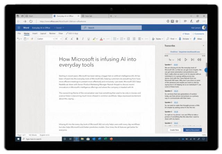Click Find in the ribbon
This screenshot has height=154, width=222.
click(172, 39)
